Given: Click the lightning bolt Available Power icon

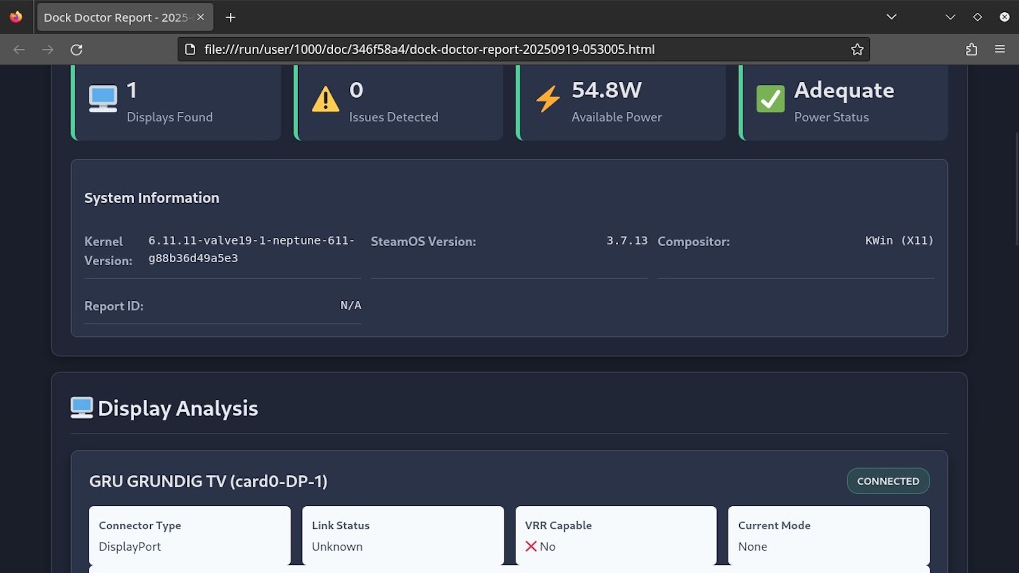Looking at the screenshot, I should 548,99.
